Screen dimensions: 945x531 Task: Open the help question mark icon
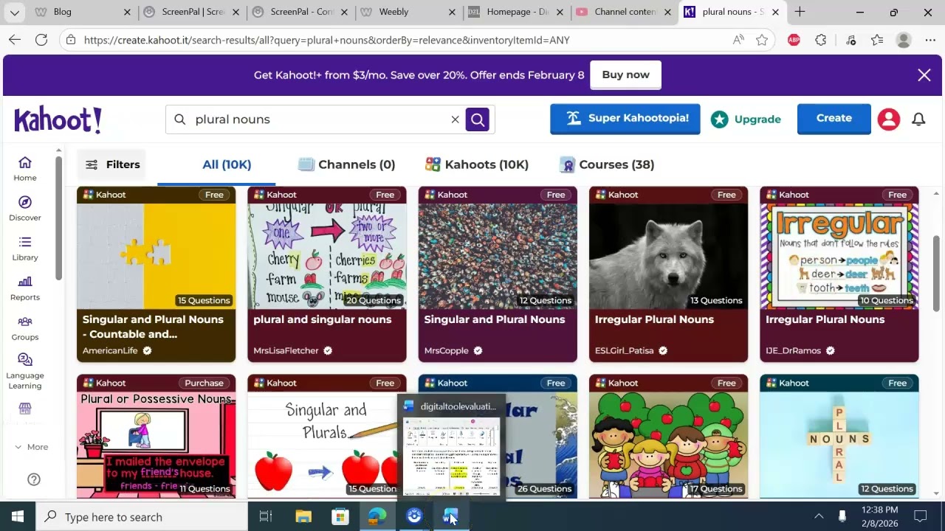[34, 479]
